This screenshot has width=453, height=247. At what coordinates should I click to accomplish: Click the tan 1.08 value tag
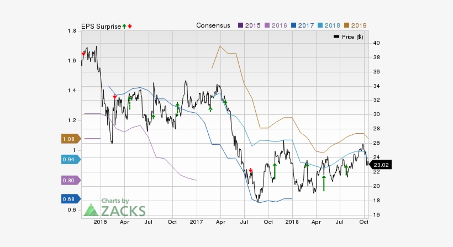click(x=71, y=139)
